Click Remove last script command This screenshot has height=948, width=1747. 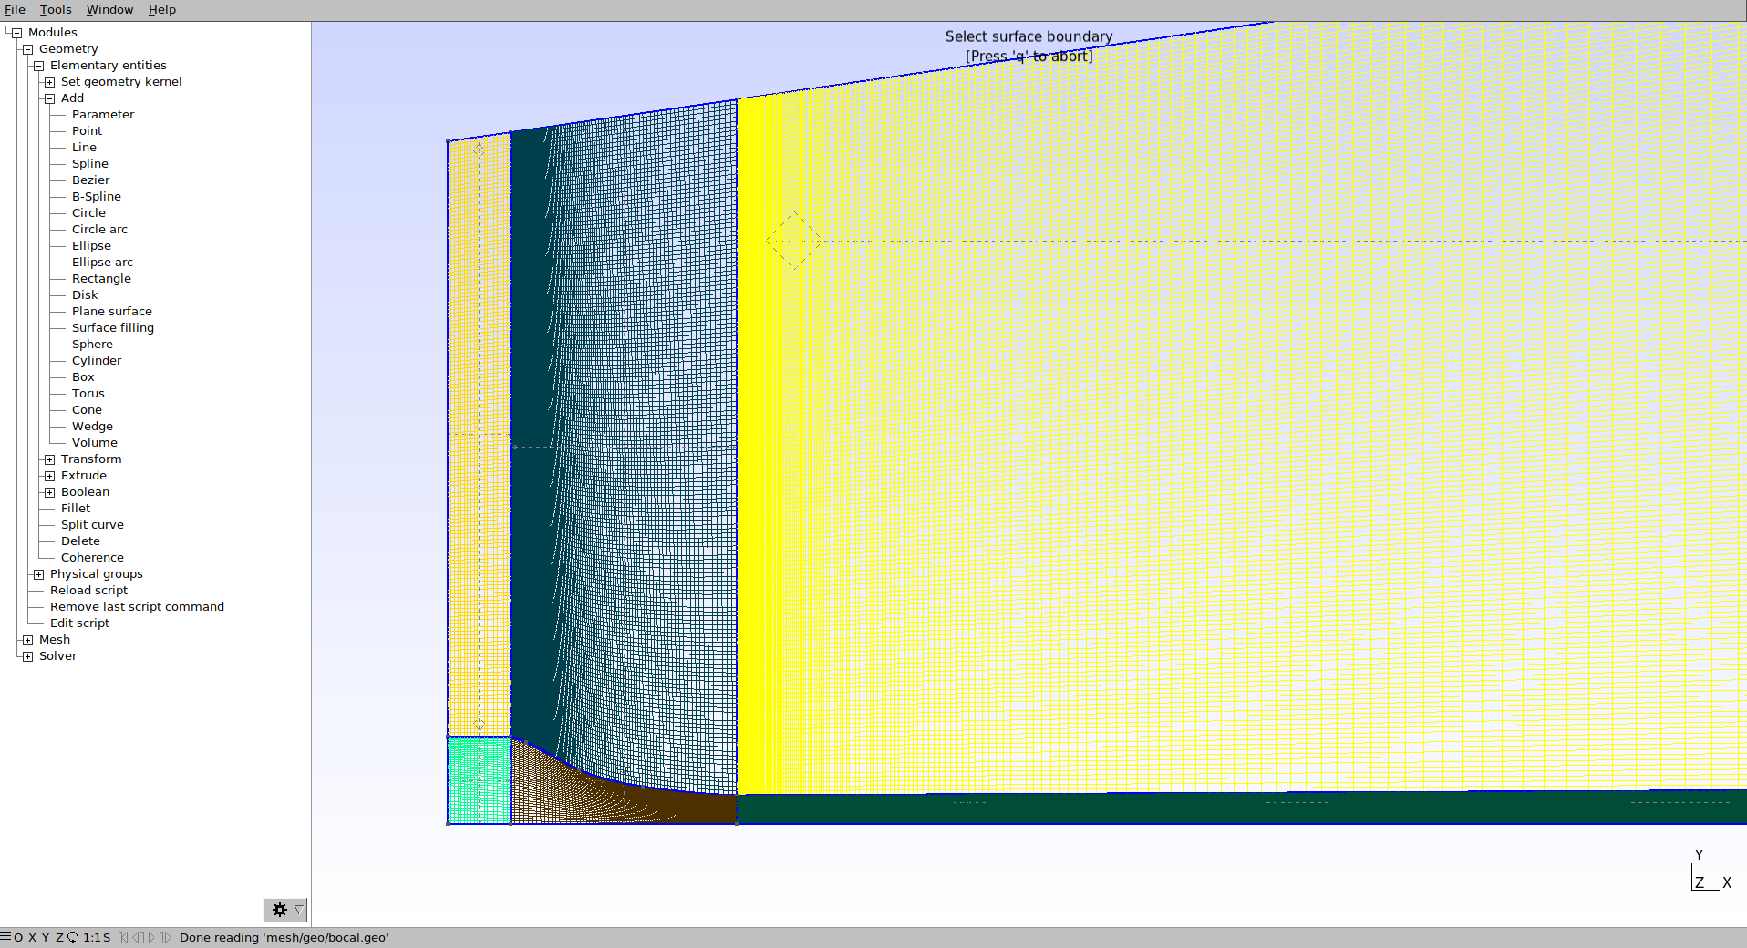point(137,607)
